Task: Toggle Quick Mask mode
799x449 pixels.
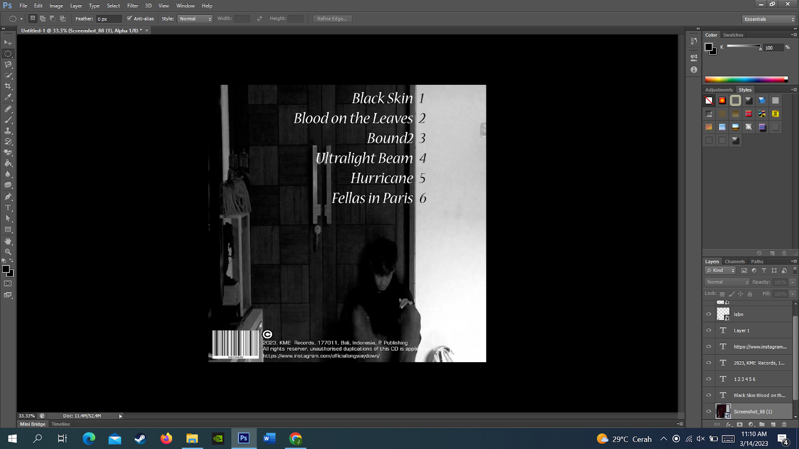Action: pyautogui.click(x=8, y=284)
